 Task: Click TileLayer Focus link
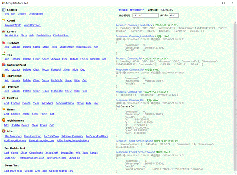(x=36, y=47)
